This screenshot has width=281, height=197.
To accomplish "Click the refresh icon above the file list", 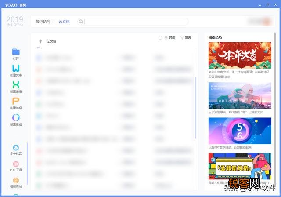I will tap(160, 38).
